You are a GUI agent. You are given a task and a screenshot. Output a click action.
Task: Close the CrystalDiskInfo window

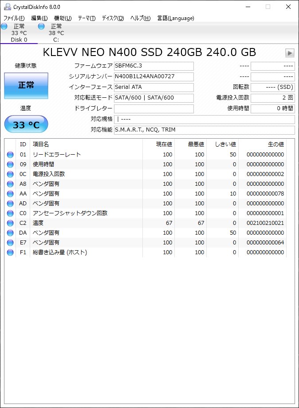pyautogui.click(x=288, y=7)
